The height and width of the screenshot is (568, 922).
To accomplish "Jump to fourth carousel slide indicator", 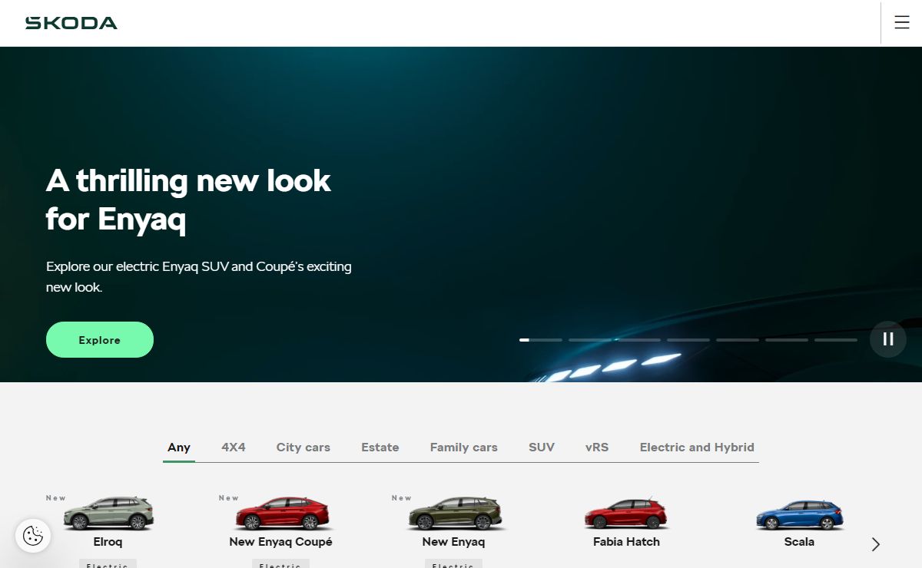I will pyautogui.click(x=688, y=339).
